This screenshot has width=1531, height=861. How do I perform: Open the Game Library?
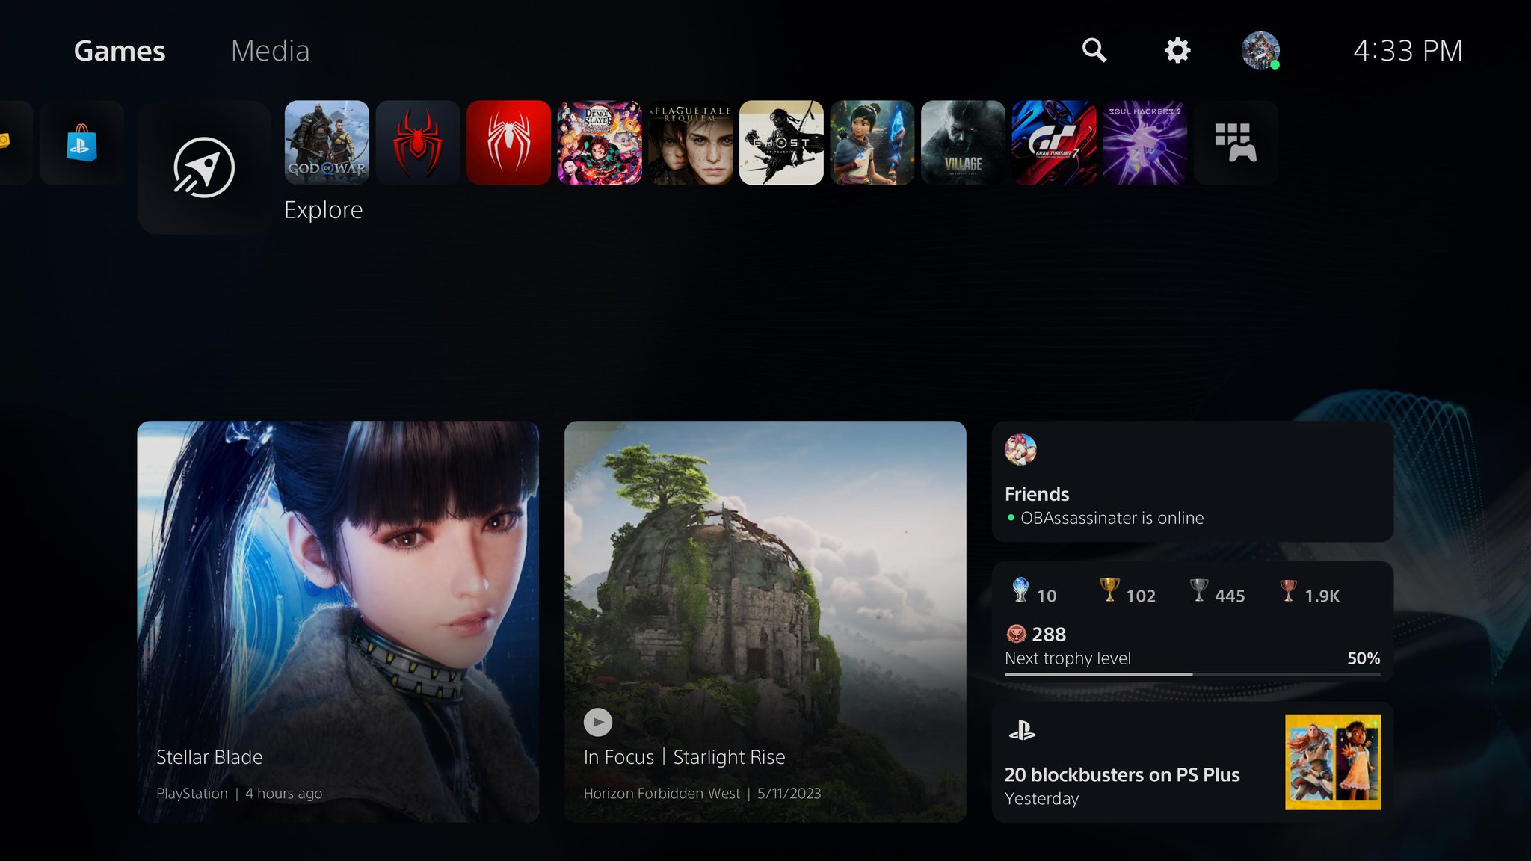[x=1235, y=143]
